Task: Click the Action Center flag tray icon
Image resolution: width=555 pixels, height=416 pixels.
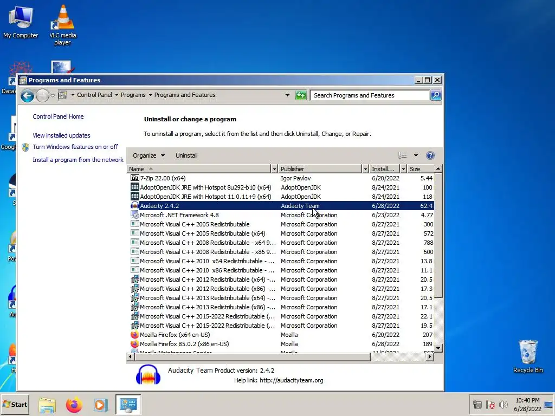Action: 490,404
